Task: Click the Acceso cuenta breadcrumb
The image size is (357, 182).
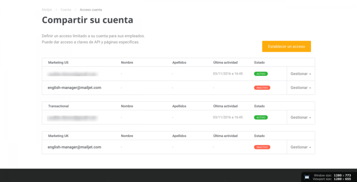Action: 91,10
